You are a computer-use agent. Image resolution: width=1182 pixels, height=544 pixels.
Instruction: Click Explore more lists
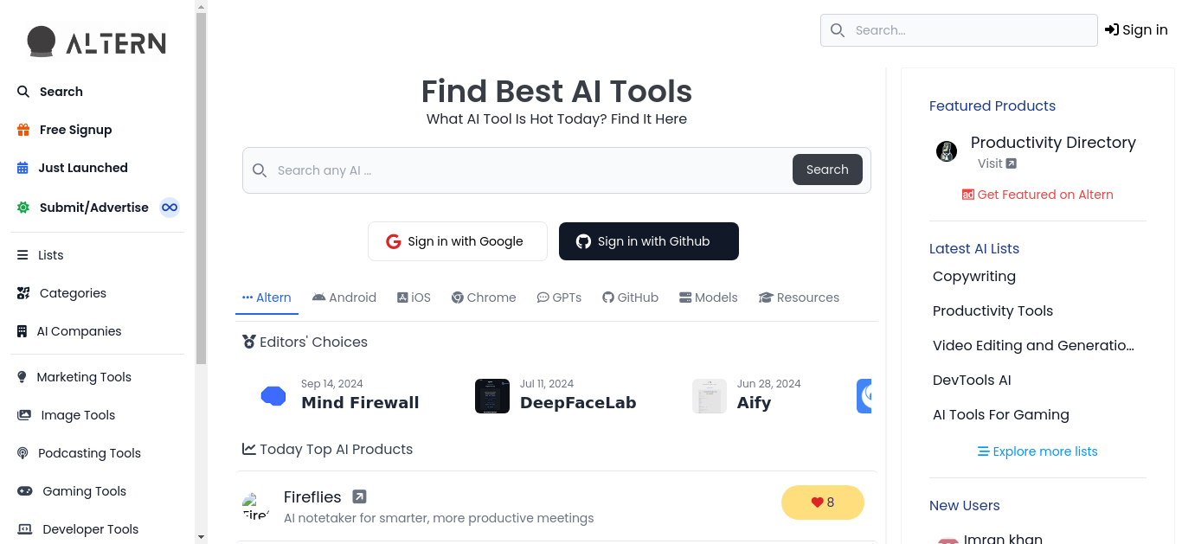coord(1037,451)
